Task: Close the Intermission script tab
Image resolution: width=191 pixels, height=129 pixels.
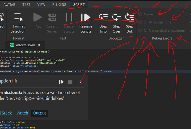Action: coord(39,45)
